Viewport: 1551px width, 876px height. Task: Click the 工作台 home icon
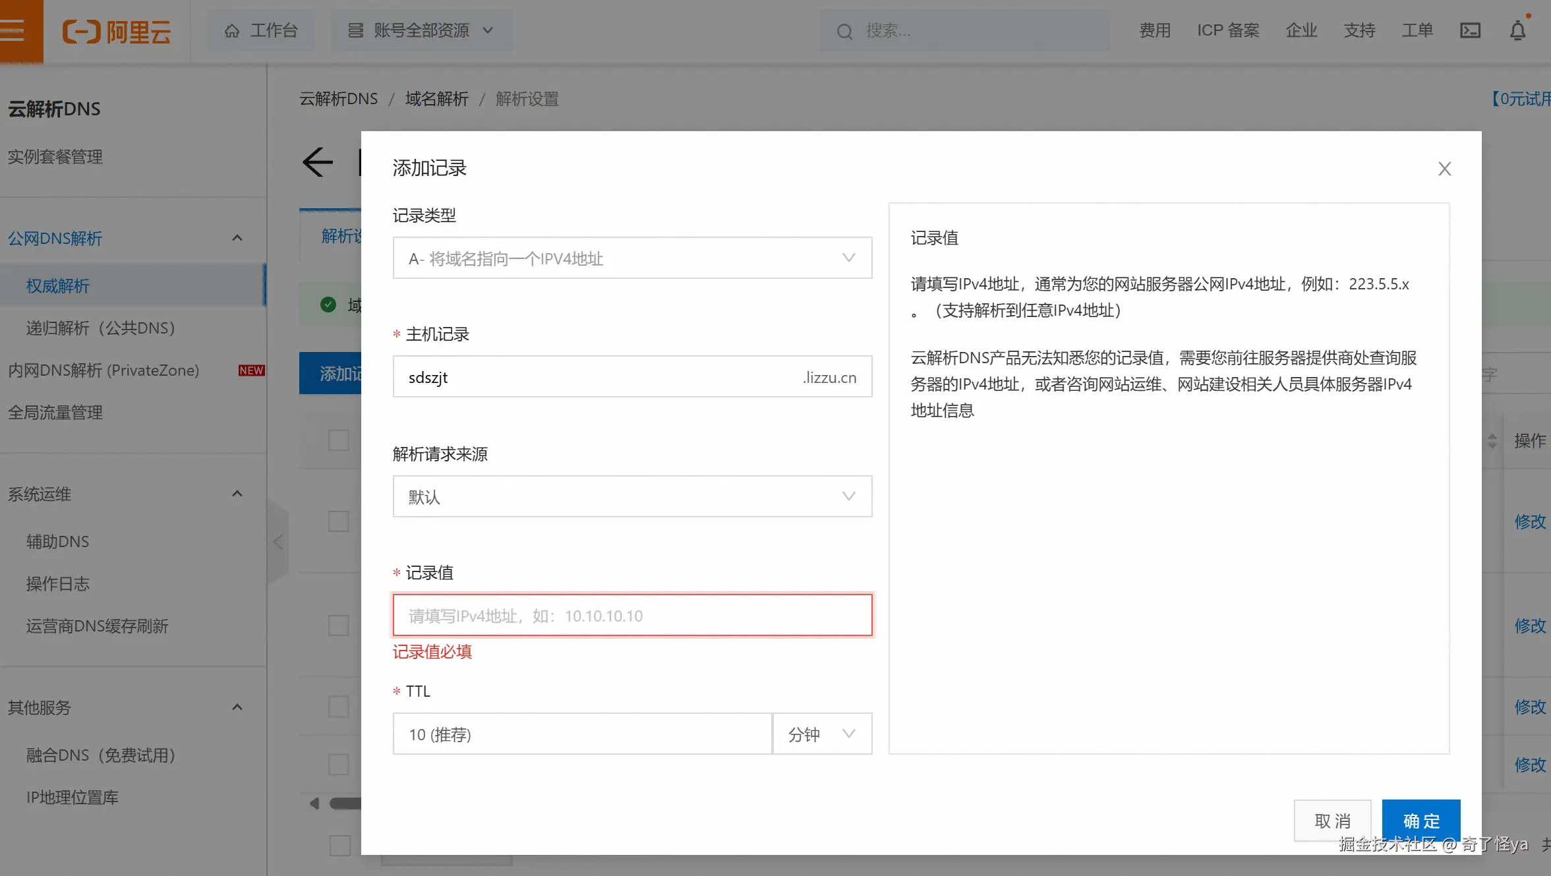[232, 30]
